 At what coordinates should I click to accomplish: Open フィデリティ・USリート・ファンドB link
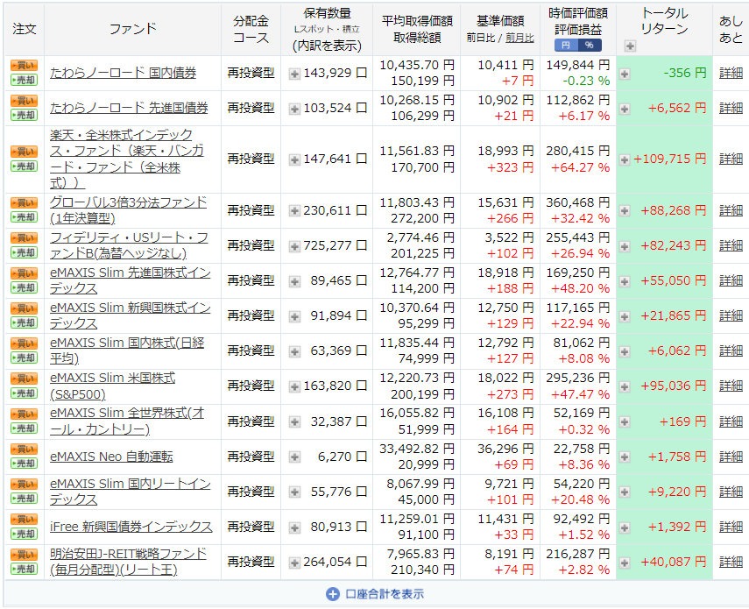click(129, 245)
